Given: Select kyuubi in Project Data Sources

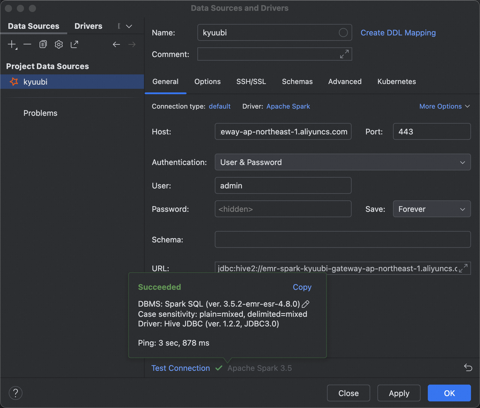Looking at the screenshot, I should tap(72, 82).
